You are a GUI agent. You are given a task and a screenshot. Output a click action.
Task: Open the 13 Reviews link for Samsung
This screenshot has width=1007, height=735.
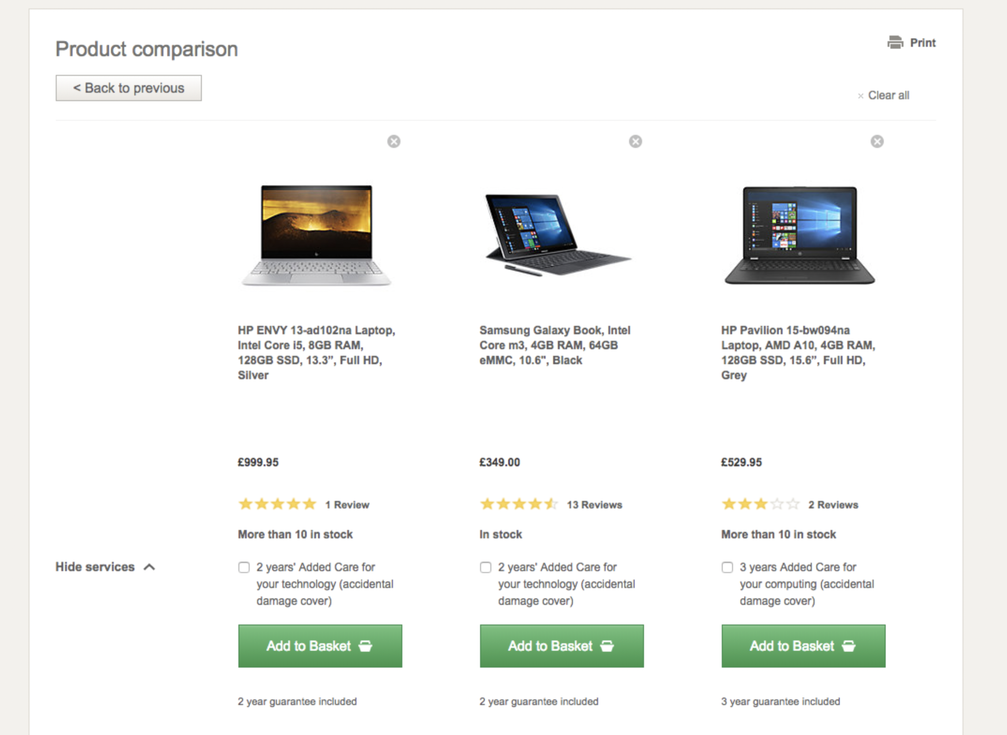(x=594, y=505)
